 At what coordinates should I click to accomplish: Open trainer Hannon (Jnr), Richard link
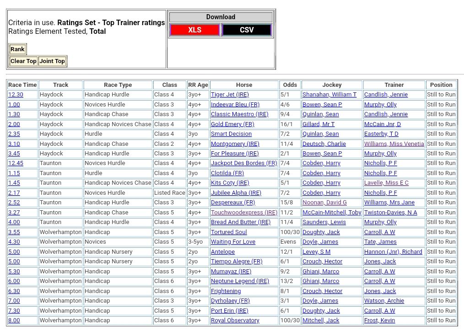(393, 252)
